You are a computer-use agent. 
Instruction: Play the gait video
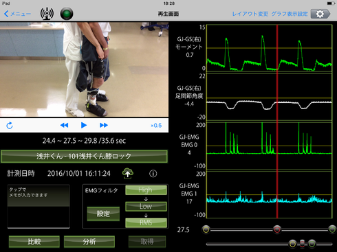[84, 125]
